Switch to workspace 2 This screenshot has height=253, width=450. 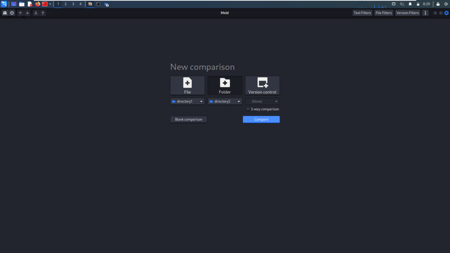coord(66,4)
